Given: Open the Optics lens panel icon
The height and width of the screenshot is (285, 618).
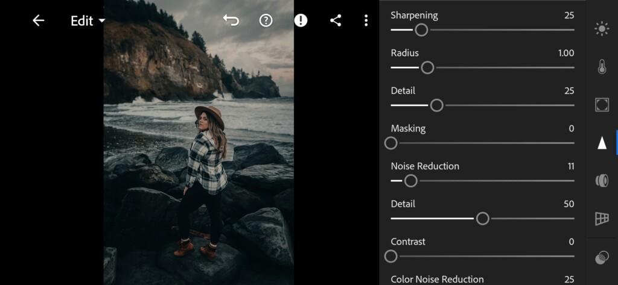Looking at the screenshot, I should pos(602,181).
